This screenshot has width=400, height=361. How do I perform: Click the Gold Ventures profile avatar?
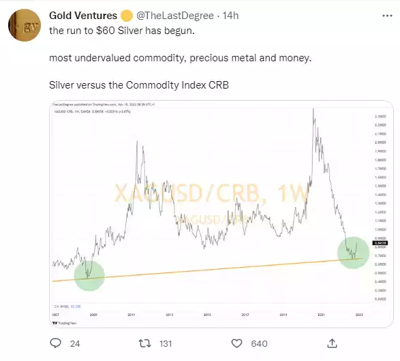[x=25, y=25]
